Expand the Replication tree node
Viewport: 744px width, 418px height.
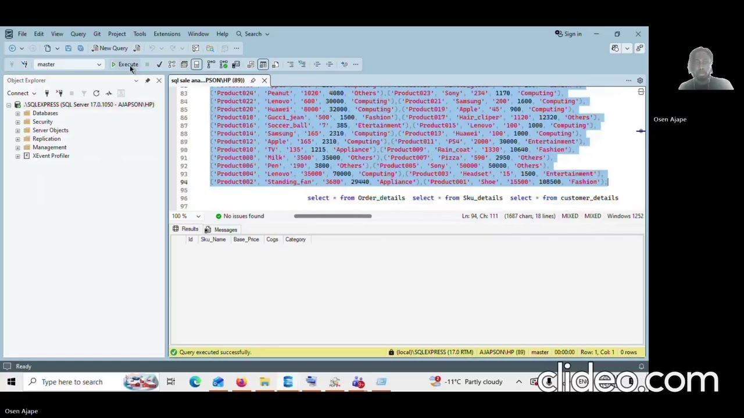pyautogui.click(x=17, y=139)
